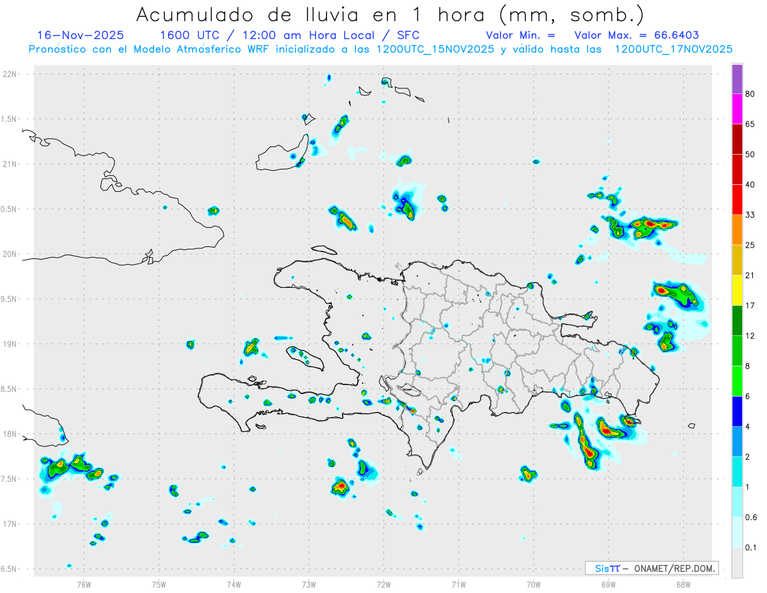Select the '21N' latitude label
Image resolution: width=767 pixels, height=593 pixels.
(9, 164)
